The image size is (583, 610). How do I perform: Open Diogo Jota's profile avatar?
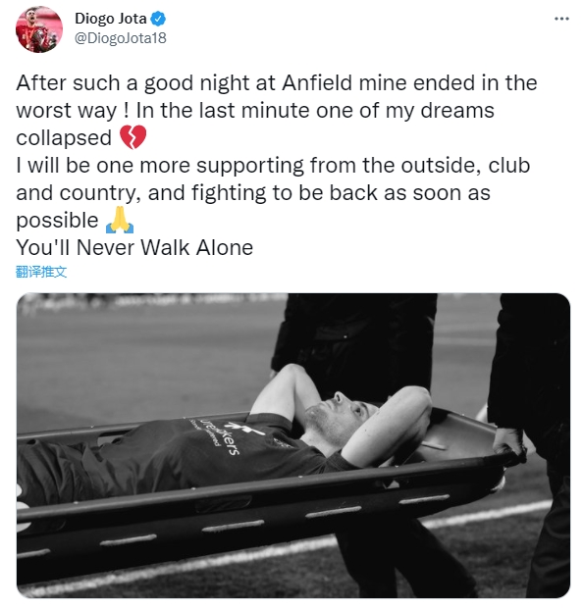click(38, 29)
